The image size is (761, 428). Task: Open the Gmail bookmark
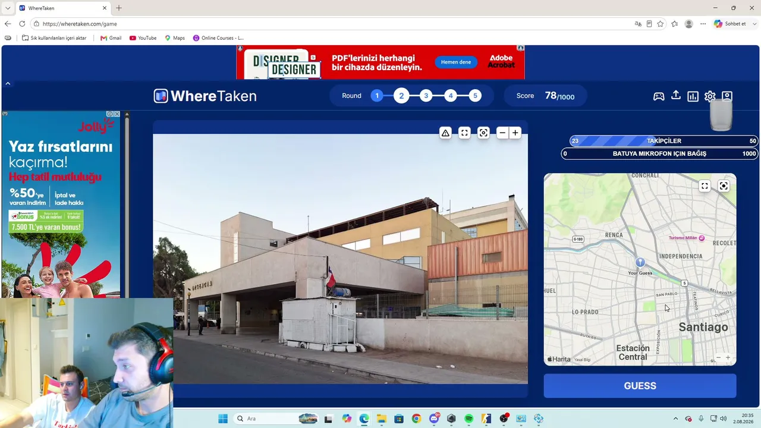(111, 38)
